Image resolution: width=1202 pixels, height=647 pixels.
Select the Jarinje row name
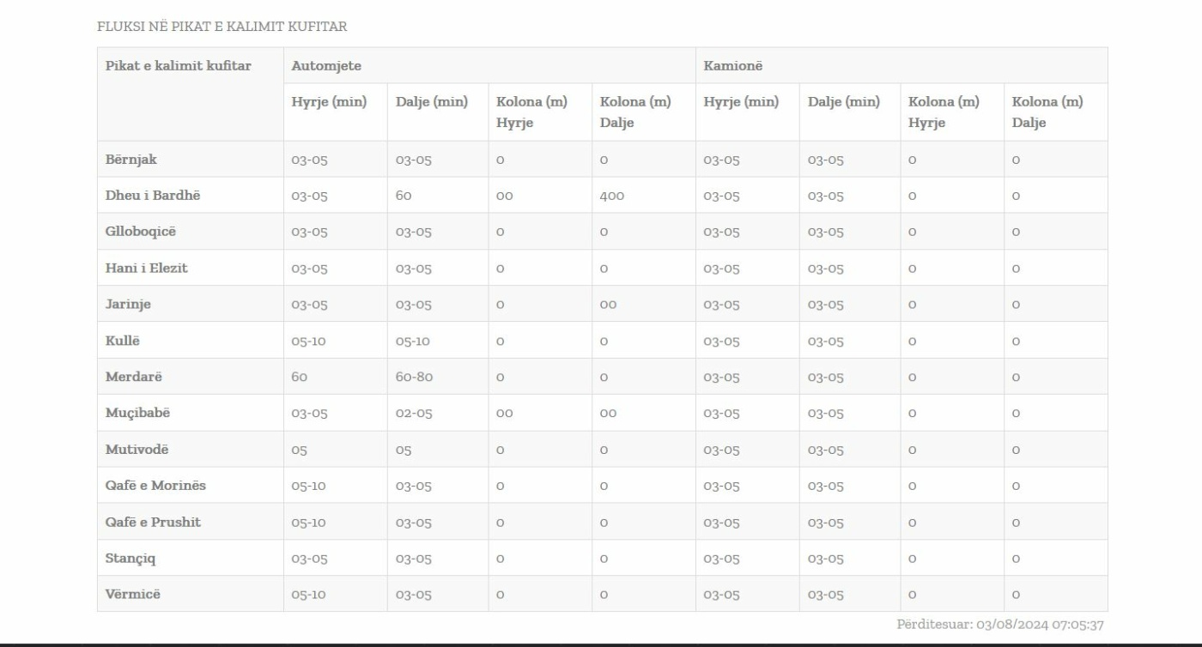click(x=128, y=305)
